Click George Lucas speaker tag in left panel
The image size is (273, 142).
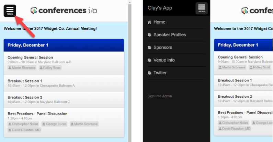point(55,124)
